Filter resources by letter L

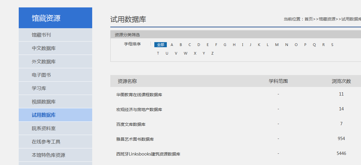[x=268, y=45]
